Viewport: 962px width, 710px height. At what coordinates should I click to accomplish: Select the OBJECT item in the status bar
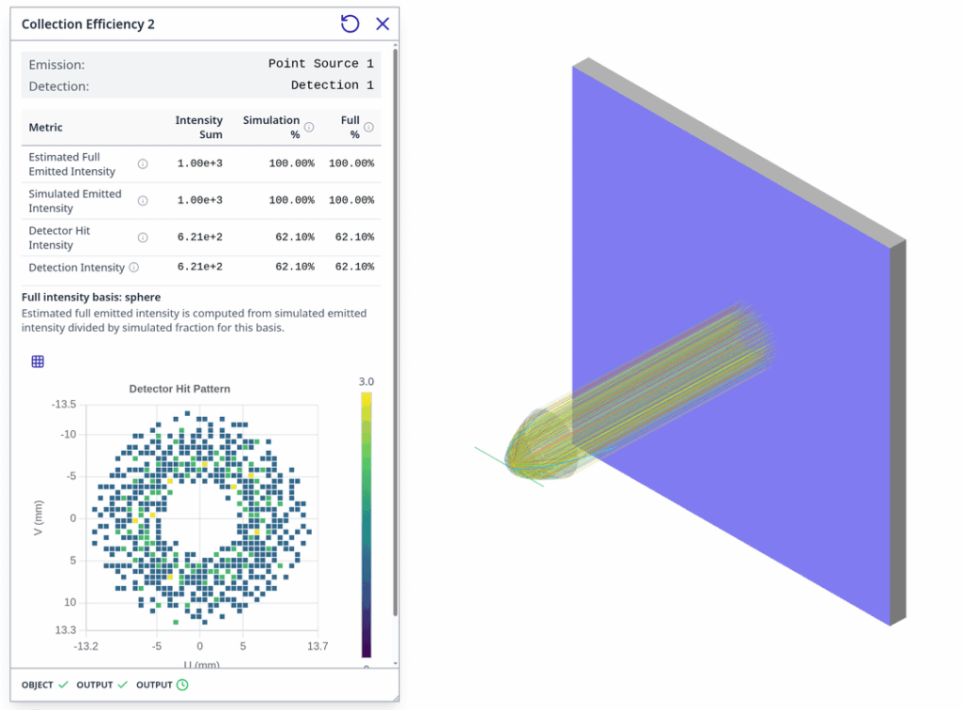click(38, 686)
